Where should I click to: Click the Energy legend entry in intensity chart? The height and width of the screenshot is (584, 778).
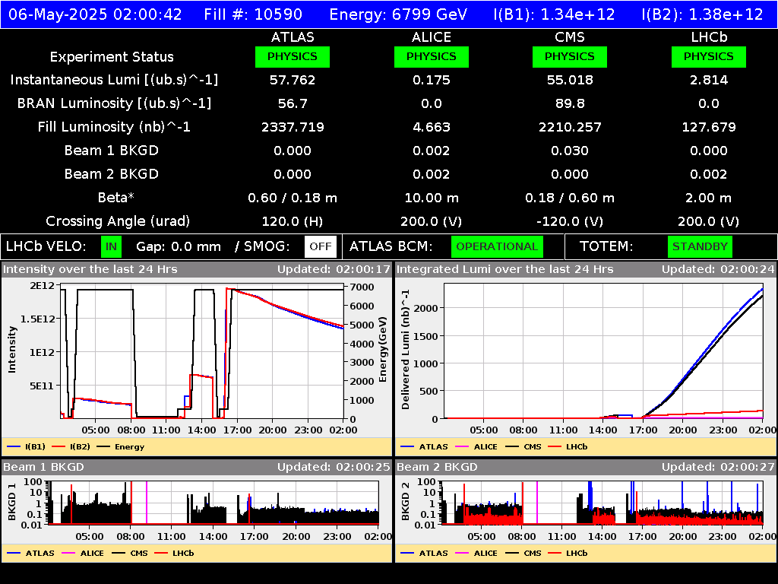click(121, 446)
